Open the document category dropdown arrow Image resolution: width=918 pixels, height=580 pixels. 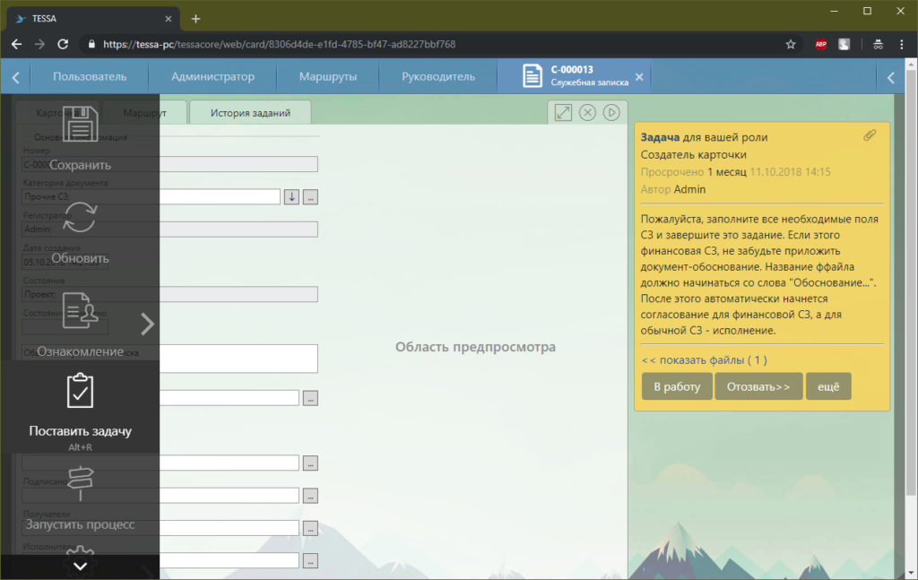pyautogui.click(x=292, y=197)
